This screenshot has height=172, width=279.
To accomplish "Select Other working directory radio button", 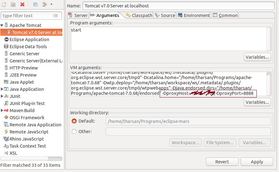I will 74,132.
